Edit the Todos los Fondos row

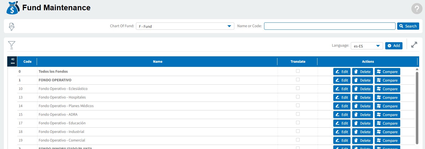[x=342, y=72]
